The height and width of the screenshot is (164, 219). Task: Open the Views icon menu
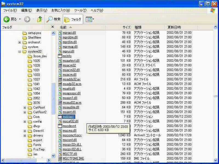89,19
